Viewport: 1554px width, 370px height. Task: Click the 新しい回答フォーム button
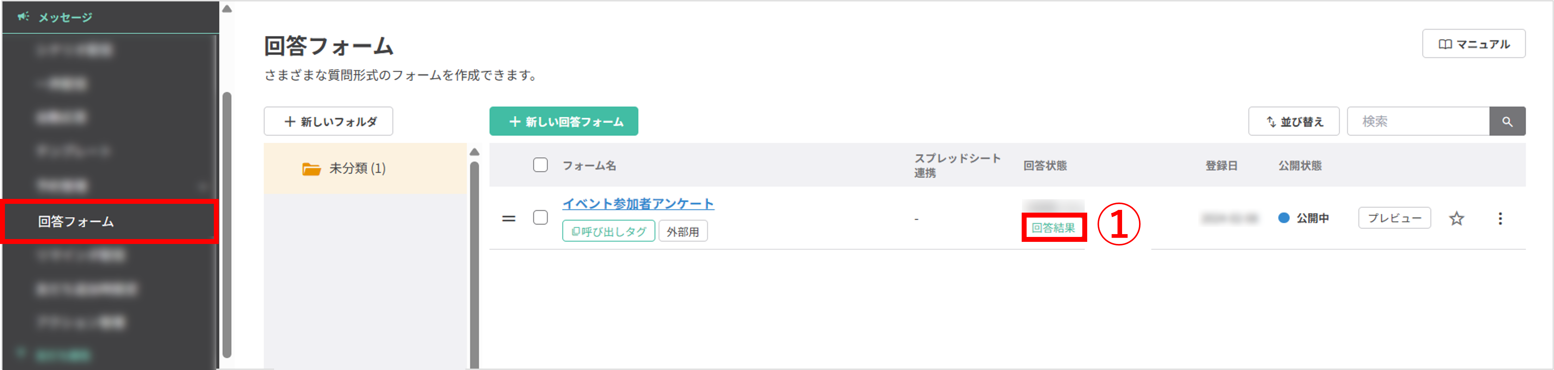[x=563, y=121]
